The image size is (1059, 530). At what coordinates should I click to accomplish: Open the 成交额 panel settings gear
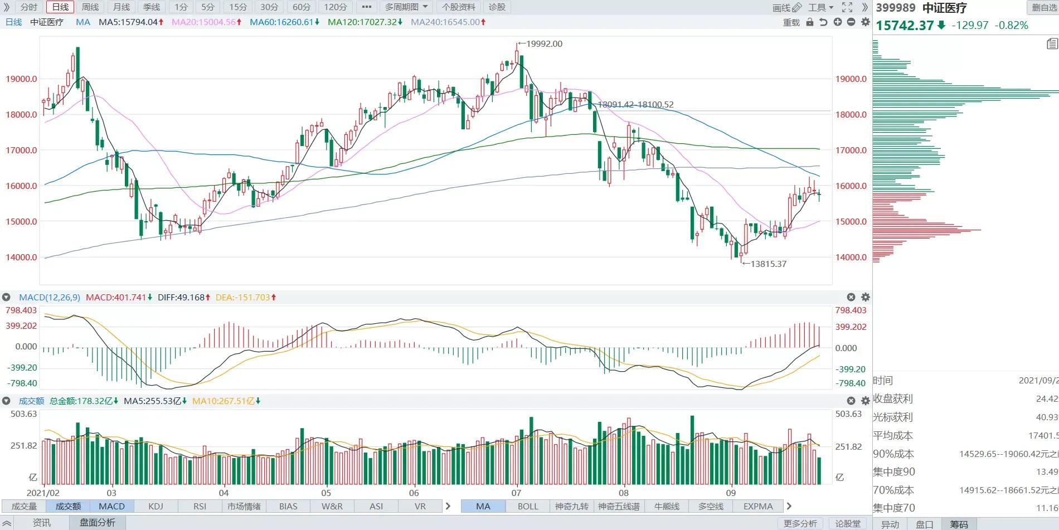866,401
